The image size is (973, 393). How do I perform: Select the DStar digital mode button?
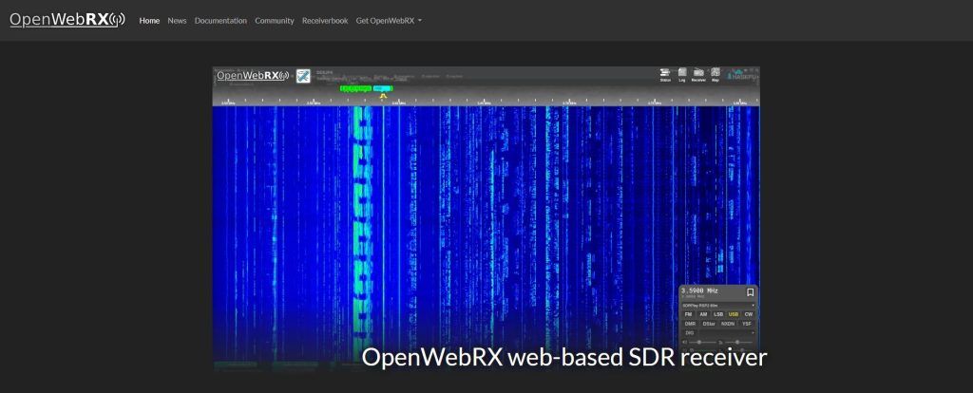(x=709, y=324)
